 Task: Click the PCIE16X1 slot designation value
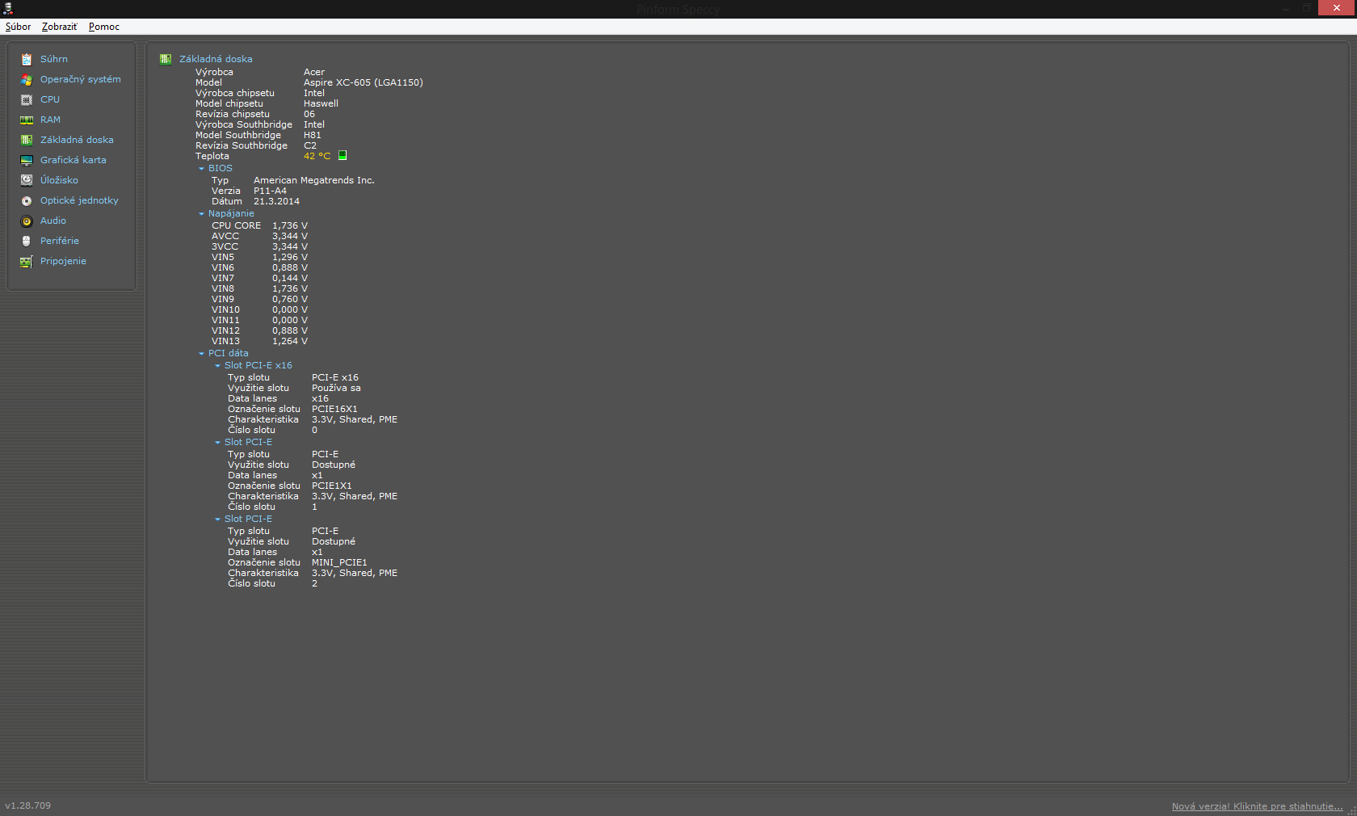[334, 409]
